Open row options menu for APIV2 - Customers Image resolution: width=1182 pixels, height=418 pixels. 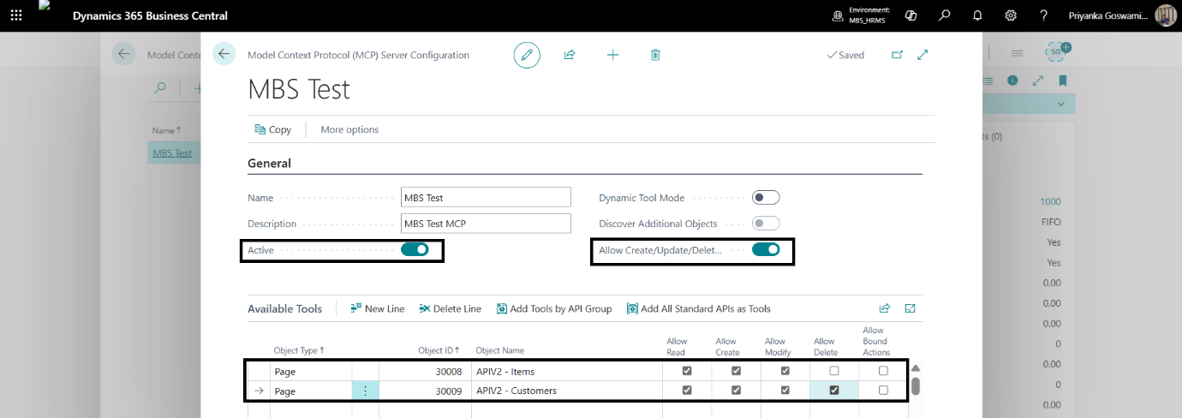pyautogui.click(x=366, y=391)
